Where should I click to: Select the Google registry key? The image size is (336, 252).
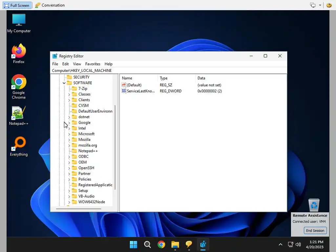coord(84,123)
